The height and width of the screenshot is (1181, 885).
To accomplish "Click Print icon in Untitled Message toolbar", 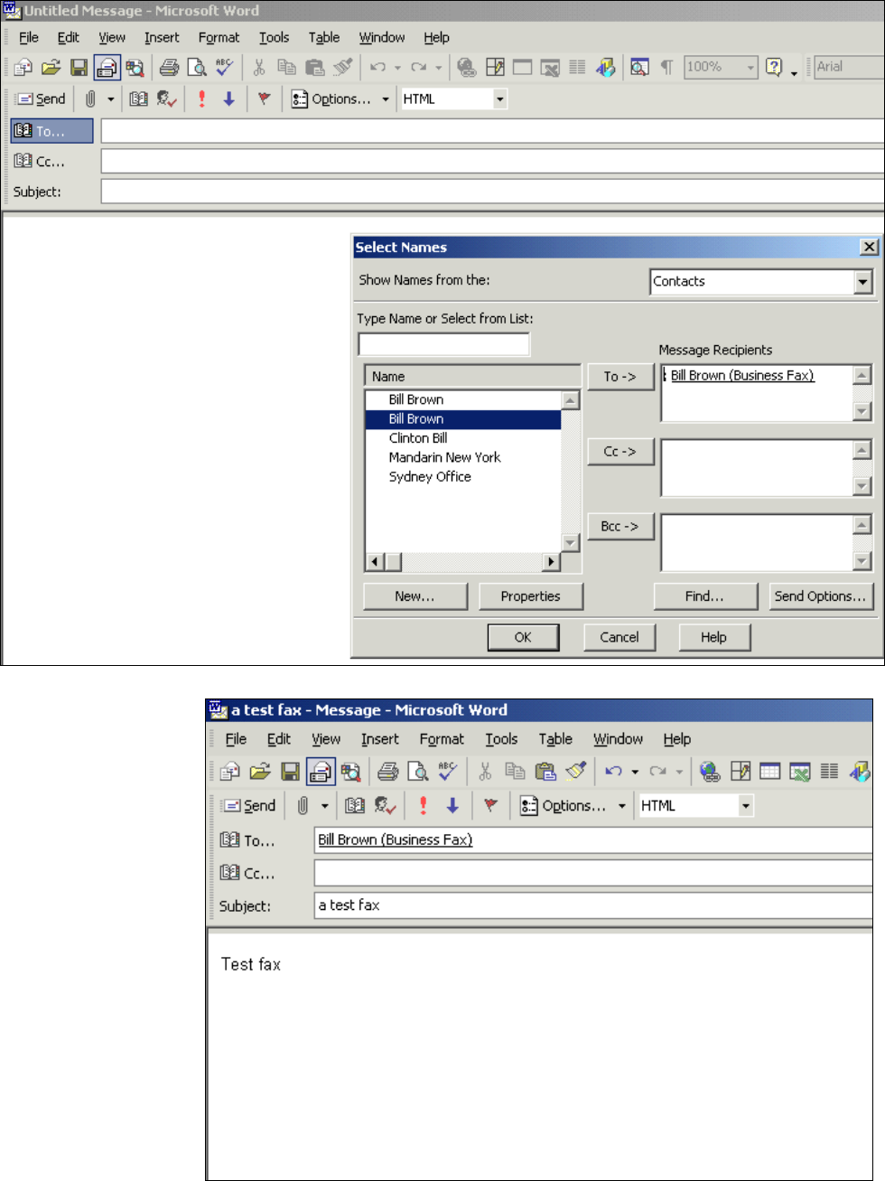I will [169, 67].
